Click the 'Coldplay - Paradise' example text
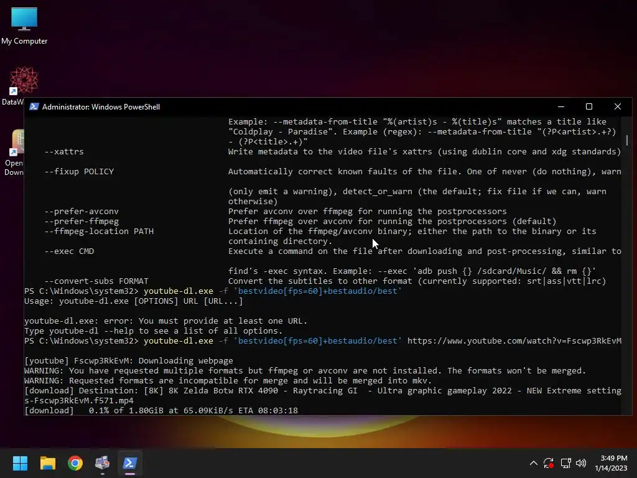The image size is (637, 478). pyautogui.click(x=283, y=132)
